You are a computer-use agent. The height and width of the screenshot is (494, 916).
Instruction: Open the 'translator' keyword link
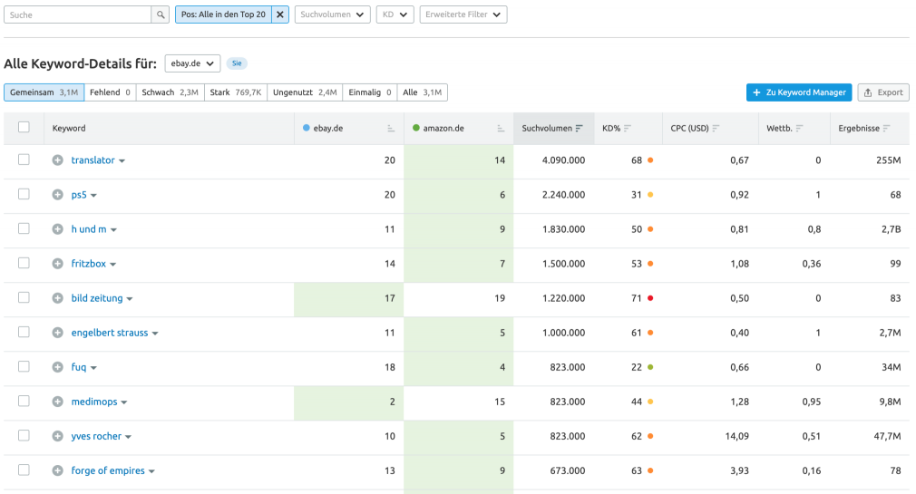point(93,160)
